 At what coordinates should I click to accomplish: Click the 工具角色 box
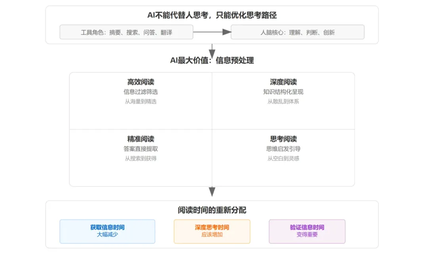pyautogui.click(x=126, y=32)
